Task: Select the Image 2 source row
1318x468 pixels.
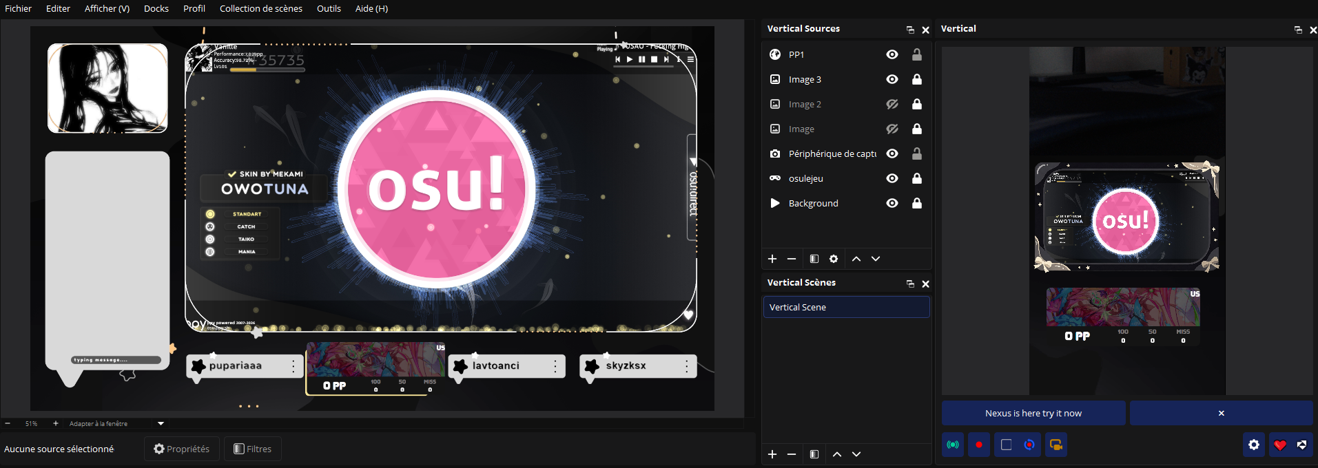Action: click(846, 104)
